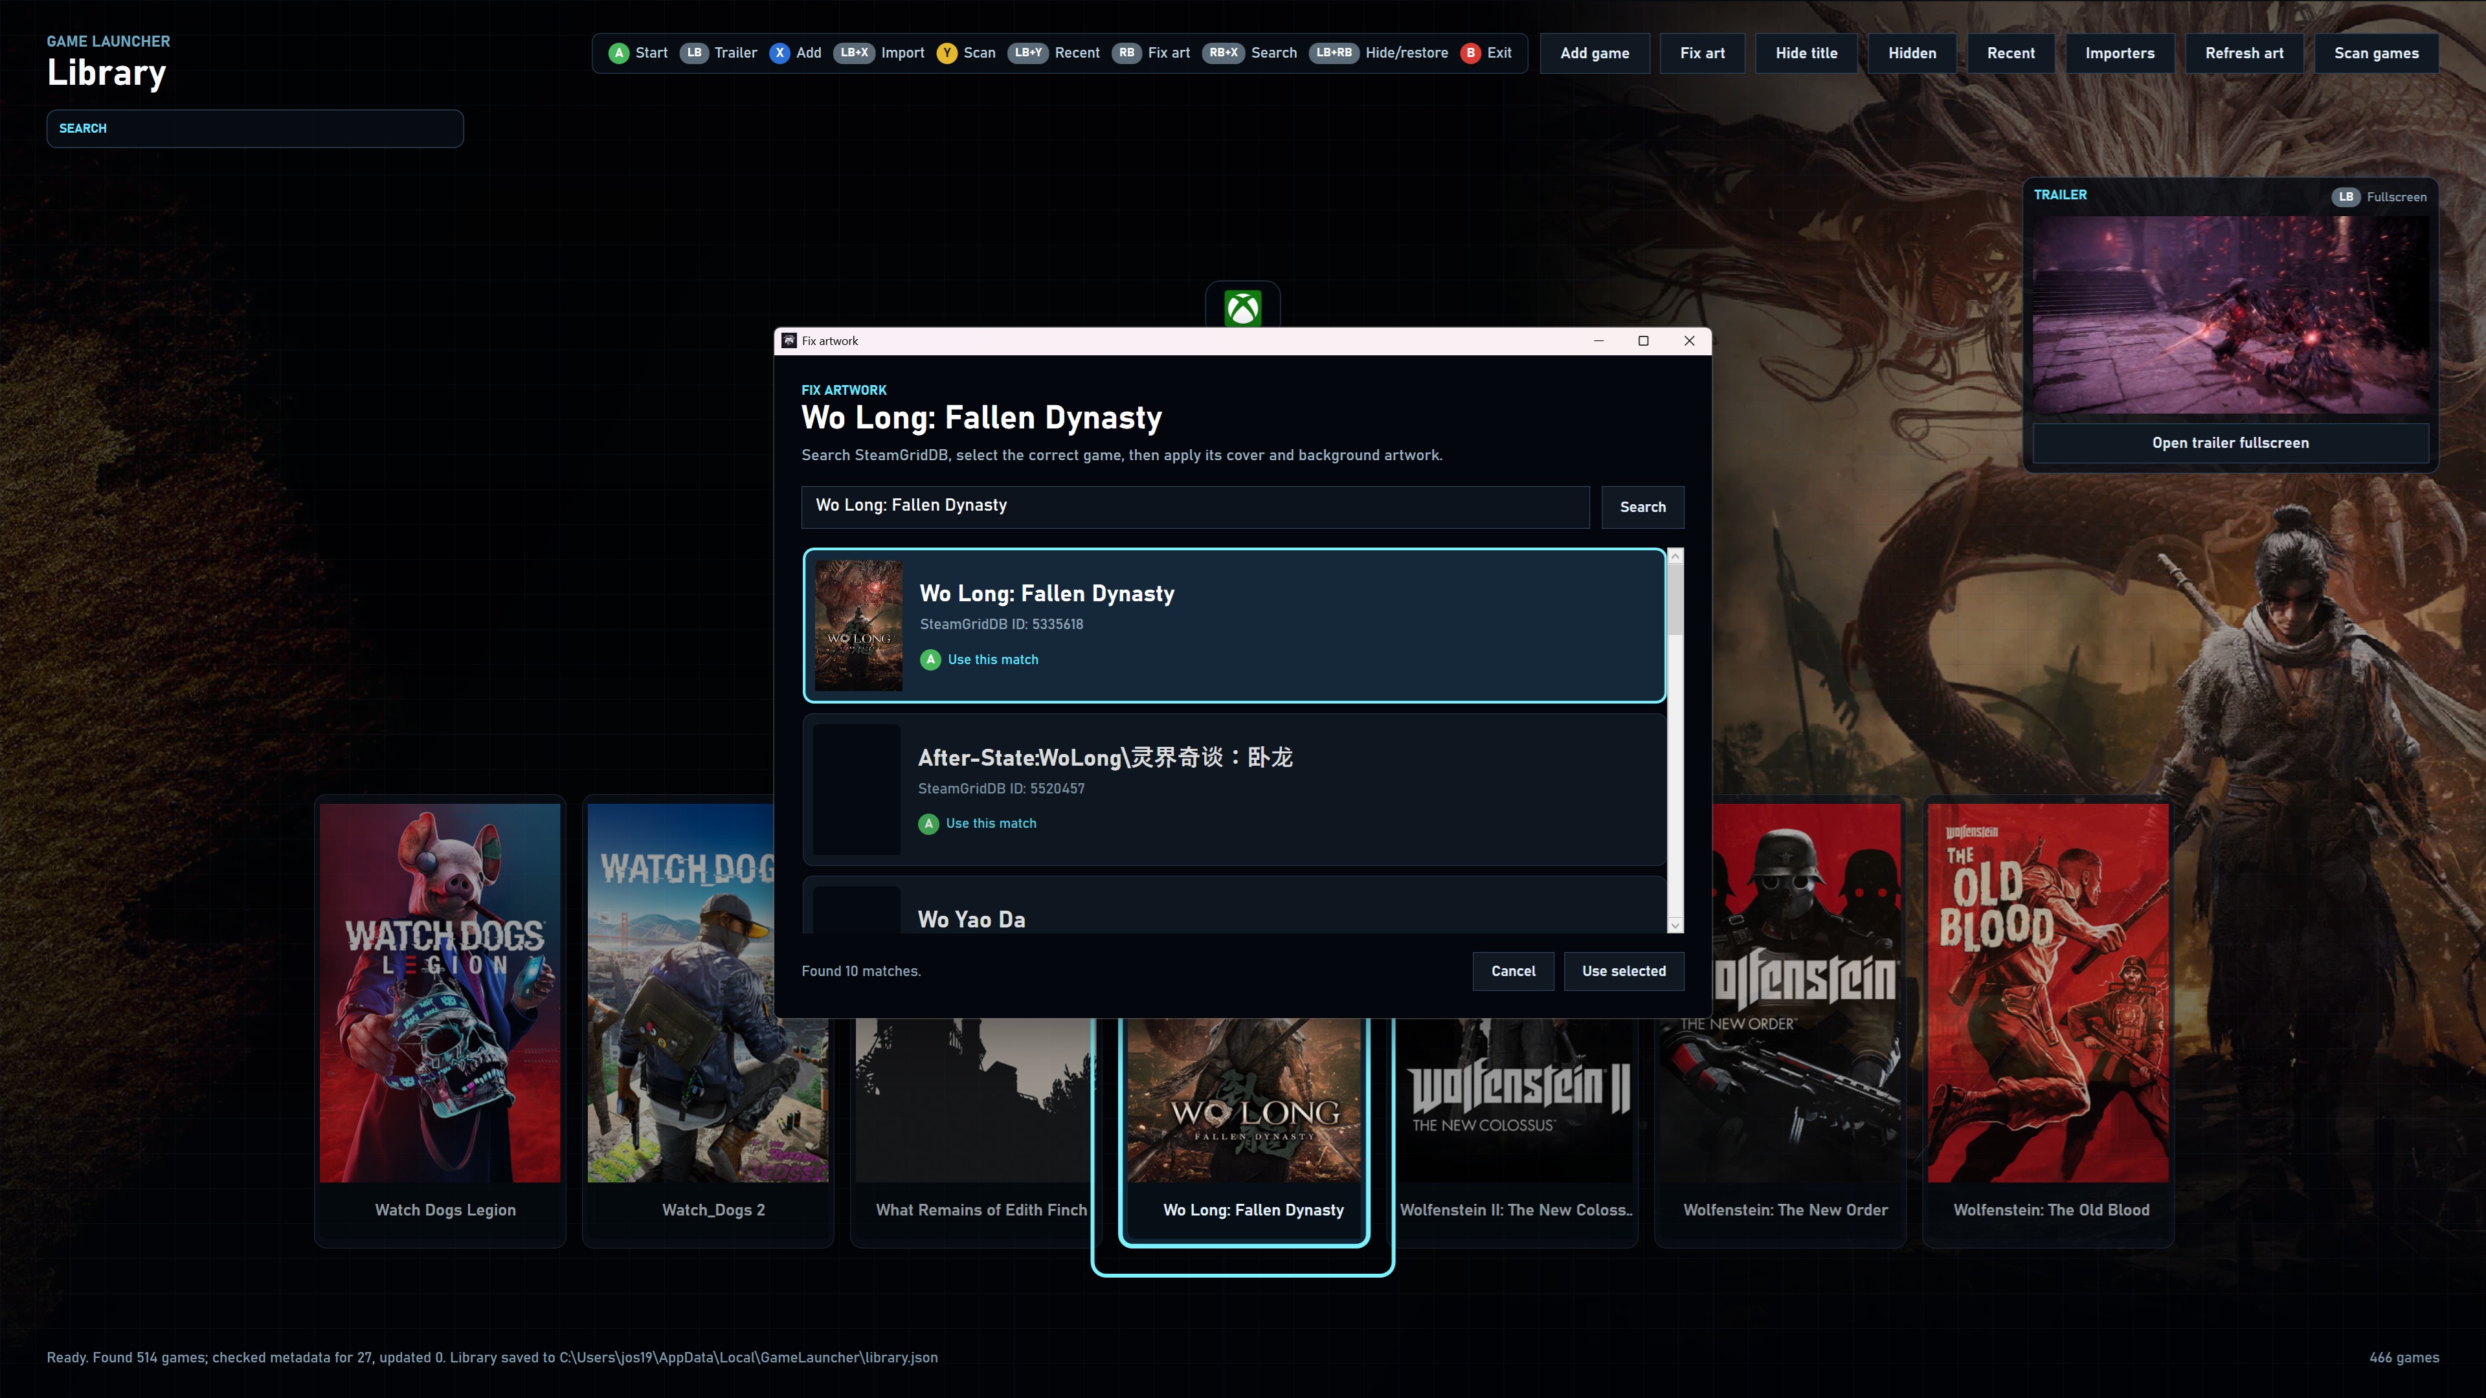Screen dimensions: 2486x1398
Task: Open the Fix art menu option
Action: [1701, 53]
